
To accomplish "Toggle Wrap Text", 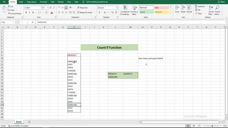I will coord(82,7).
